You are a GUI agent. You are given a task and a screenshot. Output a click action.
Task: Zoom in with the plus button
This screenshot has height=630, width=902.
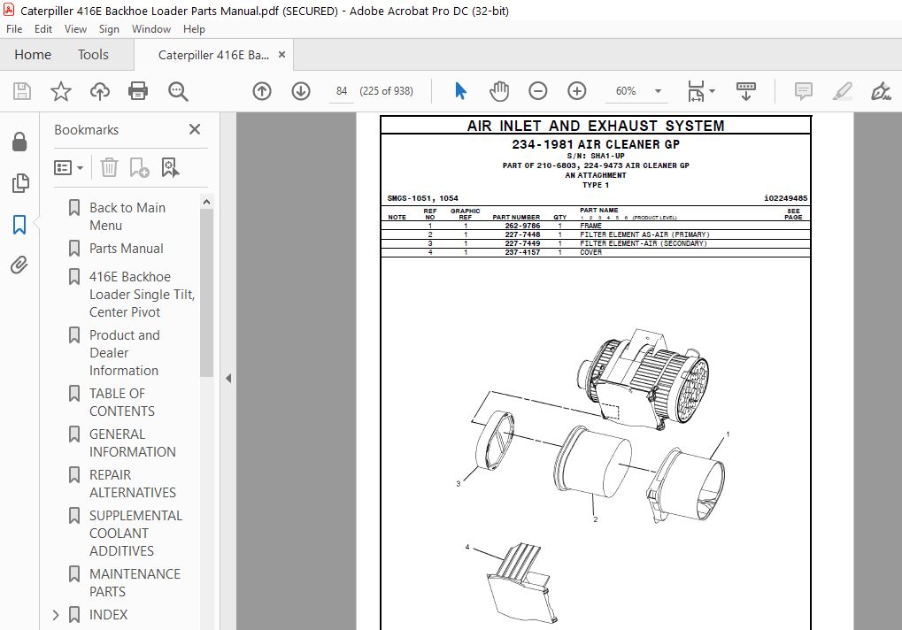577,91
